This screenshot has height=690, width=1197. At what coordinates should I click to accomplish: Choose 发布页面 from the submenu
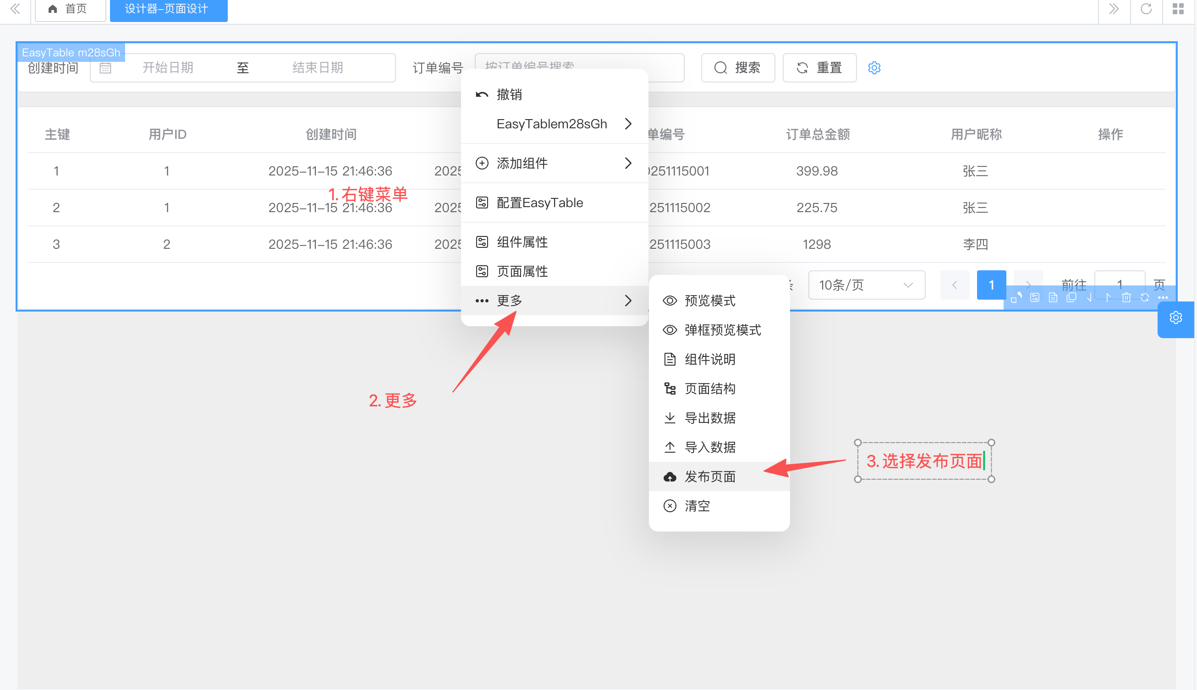click(709, 476)
